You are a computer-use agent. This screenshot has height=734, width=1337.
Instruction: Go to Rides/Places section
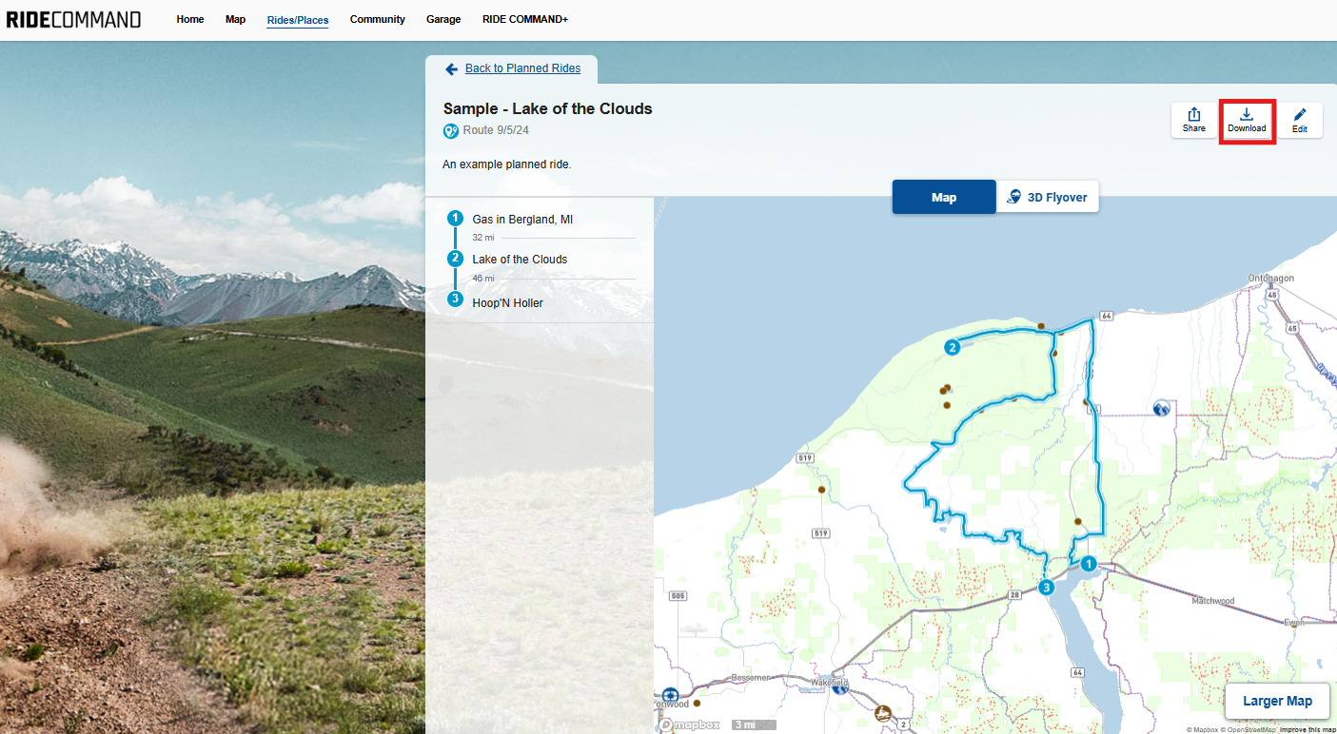298,20
